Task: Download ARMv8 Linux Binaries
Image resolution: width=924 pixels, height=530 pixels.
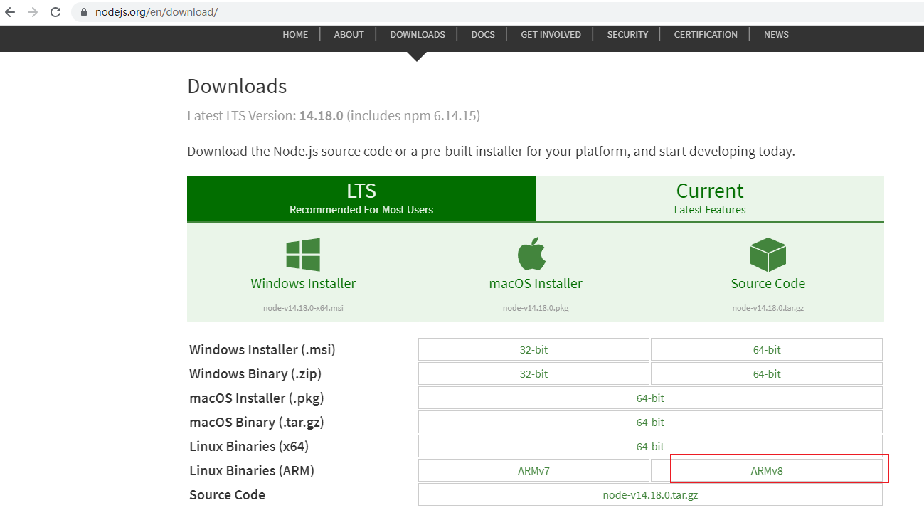Action: [767, 470]
